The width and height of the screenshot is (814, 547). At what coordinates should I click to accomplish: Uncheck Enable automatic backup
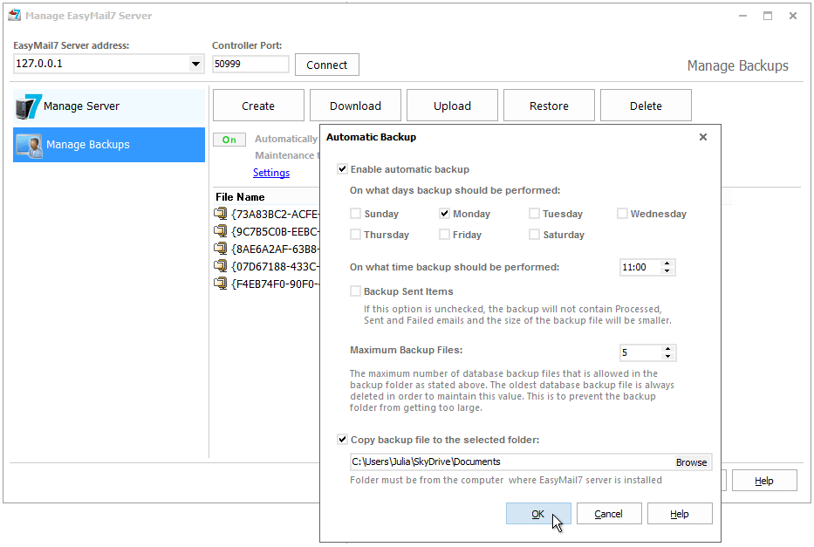coord(342,169)
